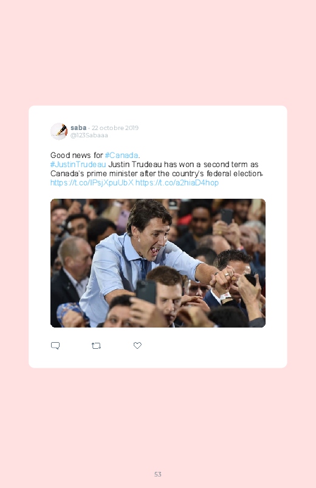Click the date 22 octobre 2019
The height and width of the screenshot is (488, 316).
click(115, 128)
